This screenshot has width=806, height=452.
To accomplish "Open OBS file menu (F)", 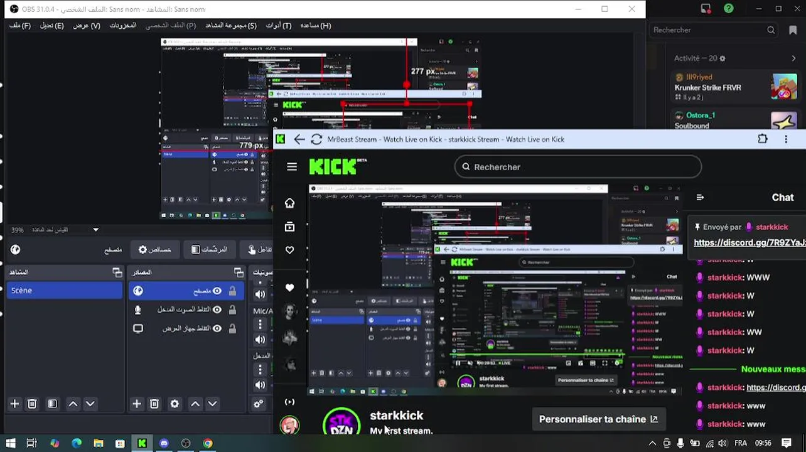I will coord(20,25).
